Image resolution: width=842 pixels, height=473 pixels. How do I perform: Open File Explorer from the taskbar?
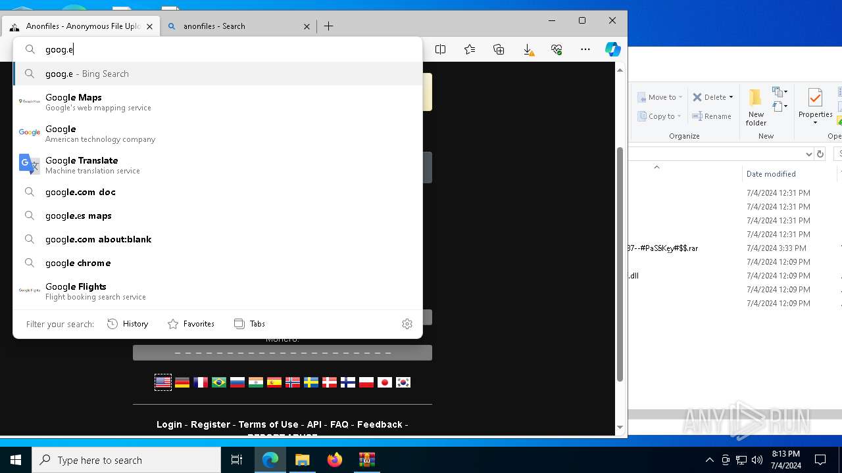(x=303, y=460)
